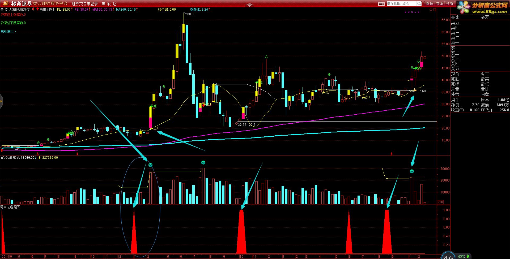510x259 pixels.
Task: Click the B: 227332.00 volume value
Action: [48, 158]
